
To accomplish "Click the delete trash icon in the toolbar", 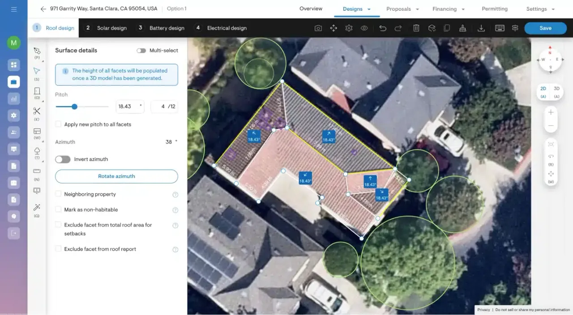I will tap(416, 28).
